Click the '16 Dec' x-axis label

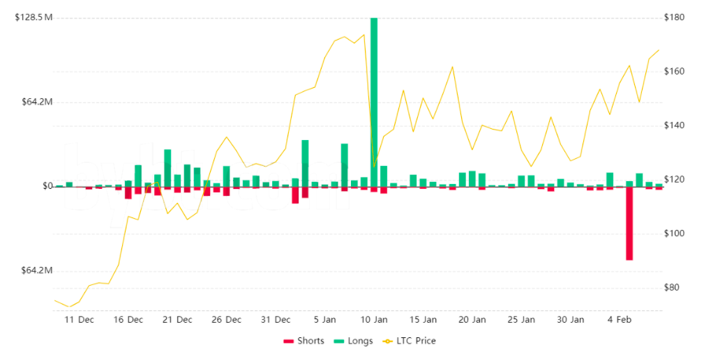(128, 320)
